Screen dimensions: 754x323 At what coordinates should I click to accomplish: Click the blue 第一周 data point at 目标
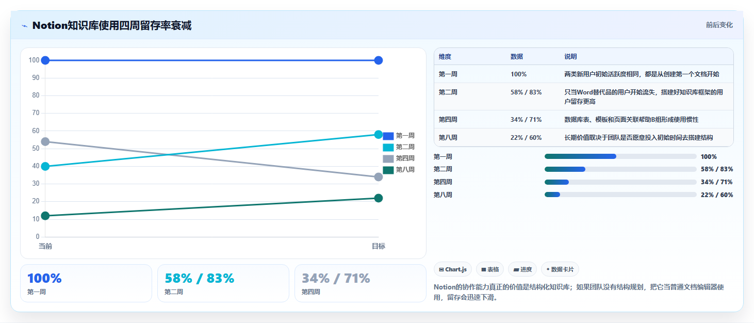pyautogui.click(x=378, y=60)
